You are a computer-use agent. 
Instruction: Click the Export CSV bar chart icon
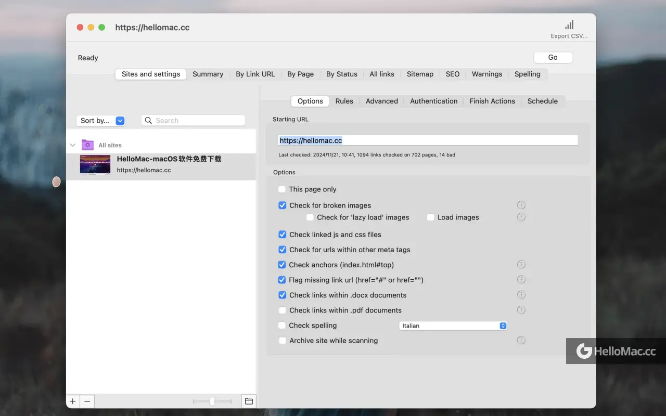coord(569,25)
